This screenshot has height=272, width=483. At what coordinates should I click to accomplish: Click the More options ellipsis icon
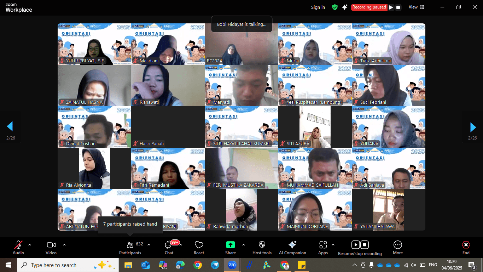pyautogui.click(x=398, y=245)
